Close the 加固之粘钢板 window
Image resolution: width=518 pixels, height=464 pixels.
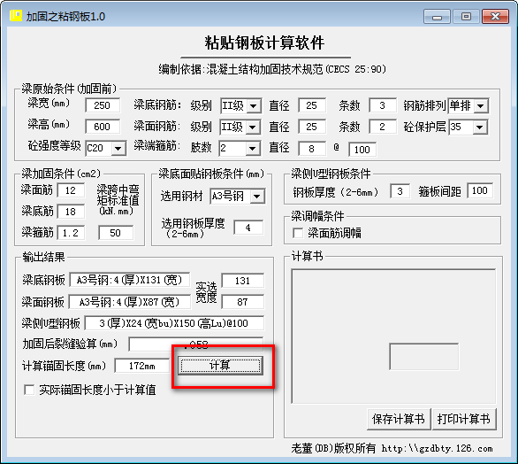click(x=495, y=17)
